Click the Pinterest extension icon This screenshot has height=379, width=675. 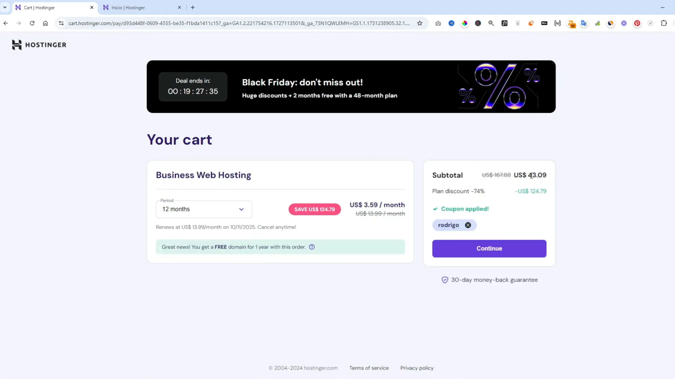tap(637, 23)
